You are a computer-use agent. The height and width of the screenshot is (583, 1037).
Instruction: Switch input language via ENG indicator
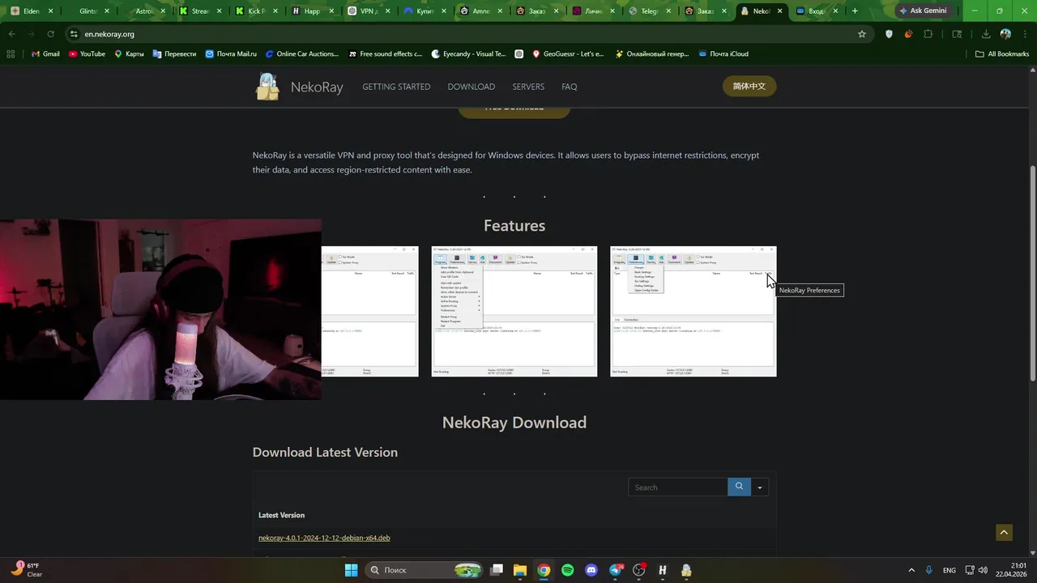(950, 570)
